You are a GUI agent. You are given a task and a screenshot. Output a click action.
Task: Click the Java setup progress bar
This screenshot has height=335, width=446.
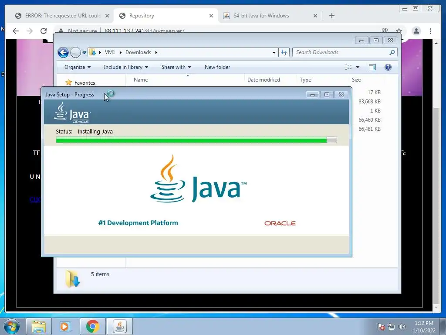[x=196, y=140]
